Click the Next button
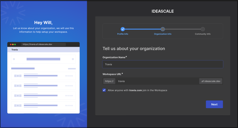Screen dimensions: 238x128 [214, 105]
